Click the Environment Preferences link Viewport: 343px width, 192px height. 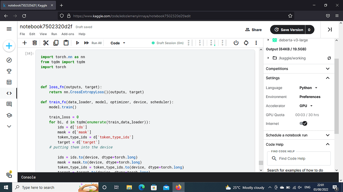pyautogui.click(x=310, y=97)
